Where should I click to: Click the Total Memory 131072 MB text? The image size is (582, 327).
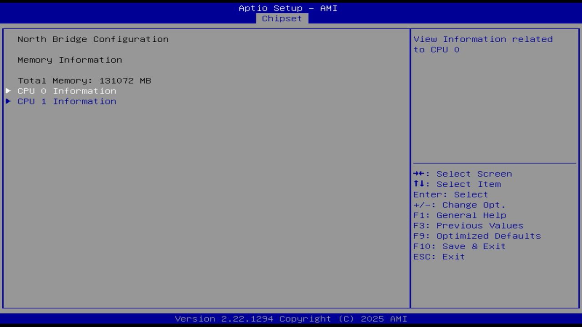(x=85, y=80)
